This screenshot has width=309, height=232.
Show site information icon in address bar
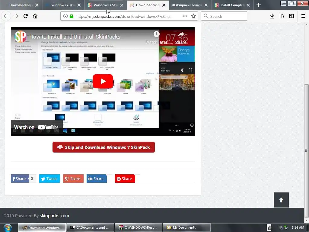[x=65, y=16]
